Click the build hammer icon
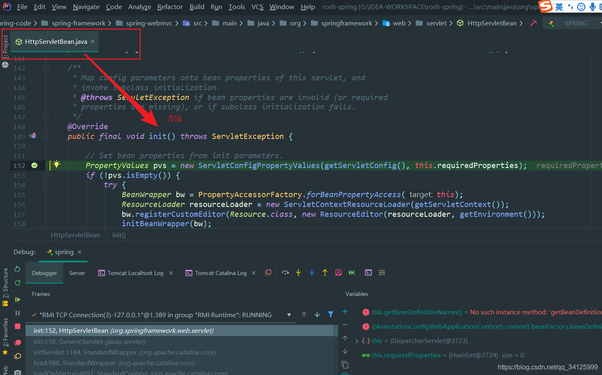 coord(533,23)
